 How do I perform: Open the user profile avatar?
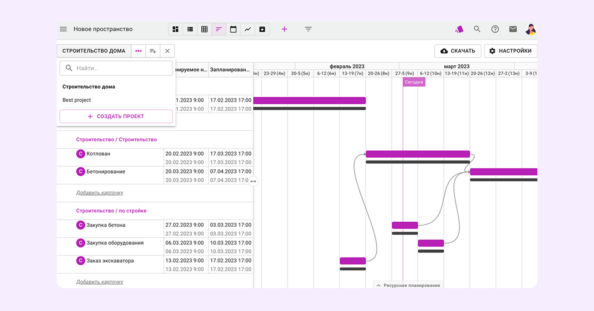coord(530,29)
